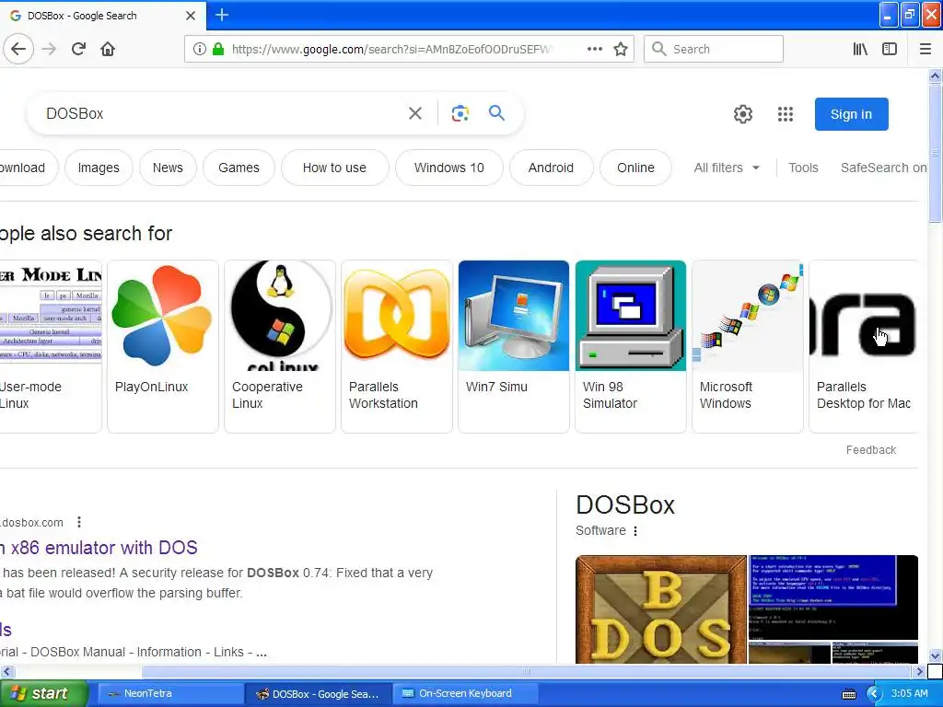Click the keyboard icon in system tray
Screen dimensions: 943x707
848,694
